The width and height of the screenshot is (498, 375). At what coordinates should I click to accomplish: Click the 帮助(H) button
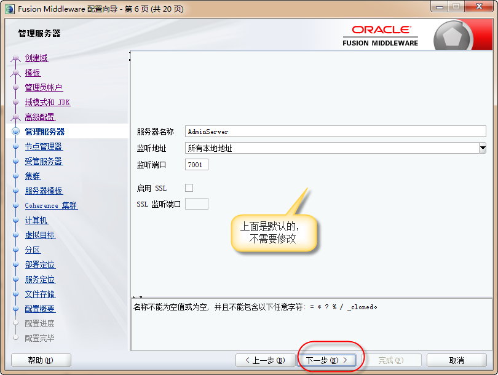point(41,360)
